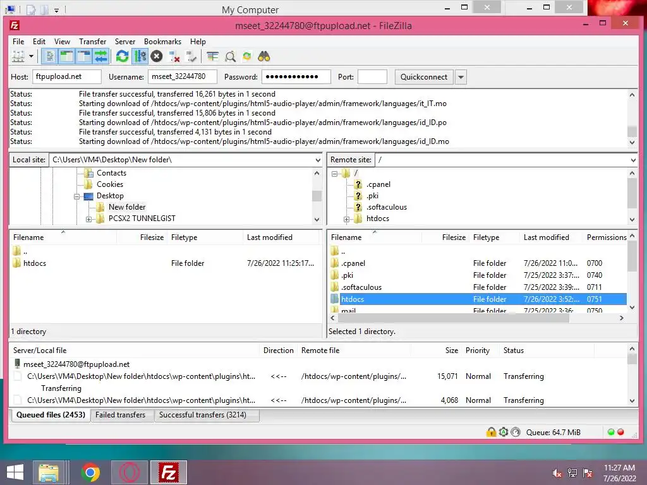Open the Bookmarks menu

[162, 41]
